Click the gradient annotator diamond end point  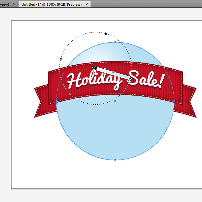130,78
